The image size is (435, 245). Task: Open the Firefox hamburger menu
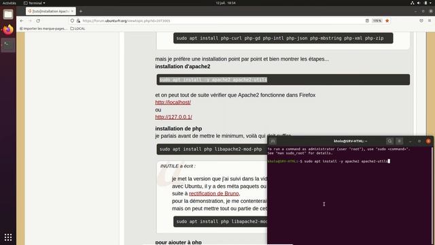coord(430,20)
